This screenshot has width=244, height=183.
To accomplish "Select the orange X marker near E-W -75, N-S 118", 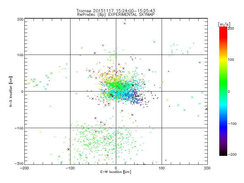I will 82,48.
